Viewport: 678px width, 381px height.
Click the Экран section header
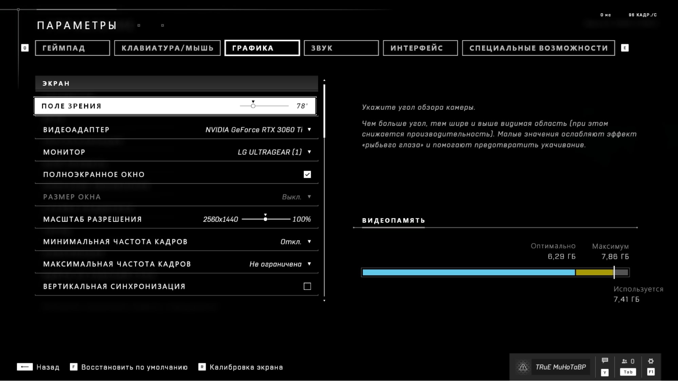pos(177,83)
